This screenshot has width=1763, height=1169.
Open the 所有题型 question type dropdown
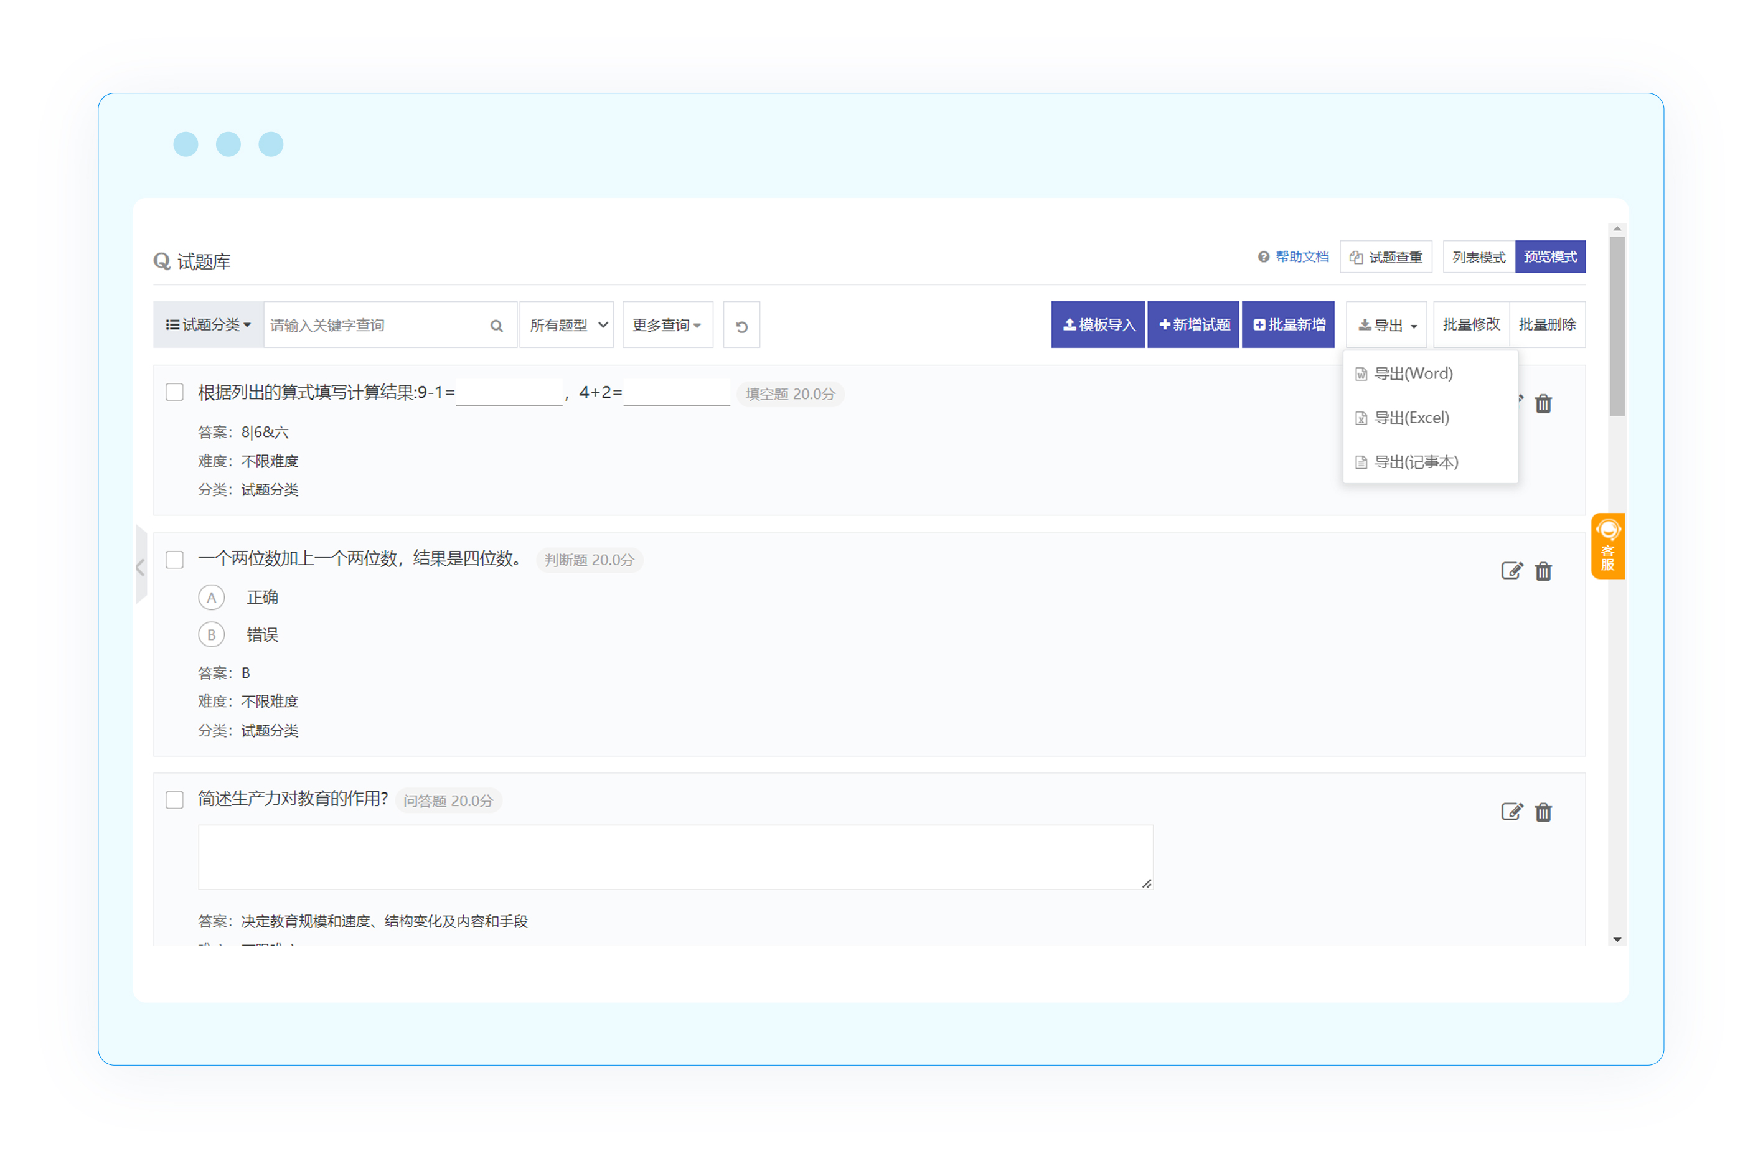pos(567,325)
